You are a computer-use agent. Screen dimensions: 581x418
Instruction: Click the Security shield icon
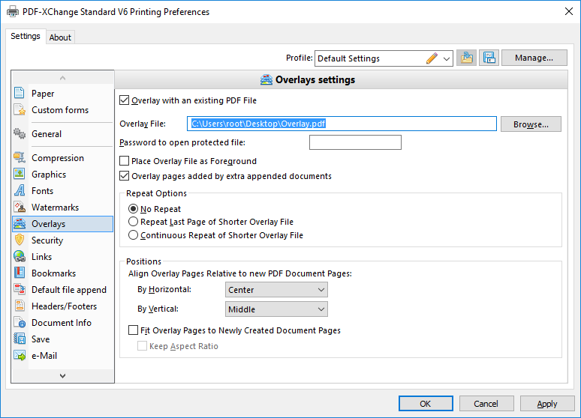[20, 240]
